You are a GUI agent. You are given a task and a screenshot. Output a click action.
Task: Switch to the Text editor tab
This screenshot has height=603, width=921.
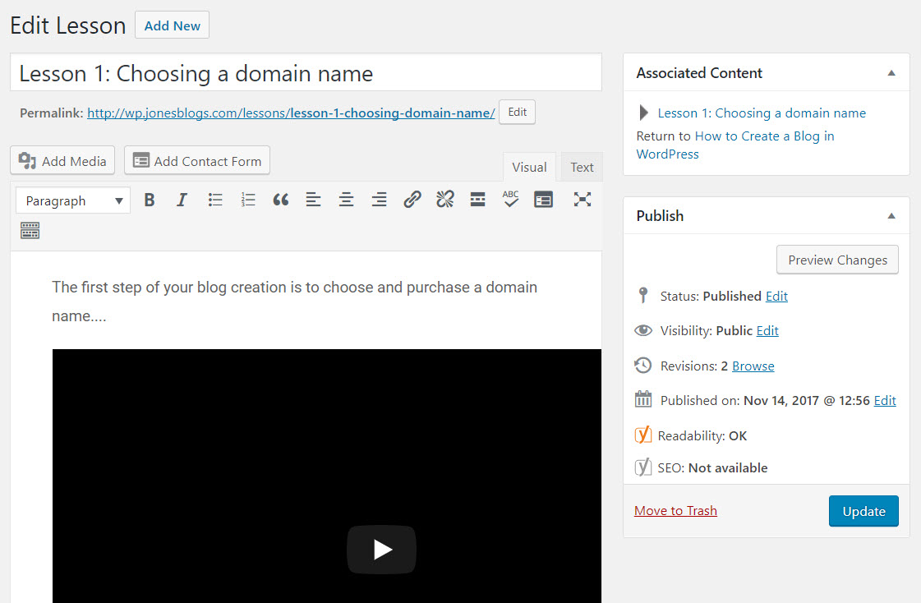pos(582,168)
